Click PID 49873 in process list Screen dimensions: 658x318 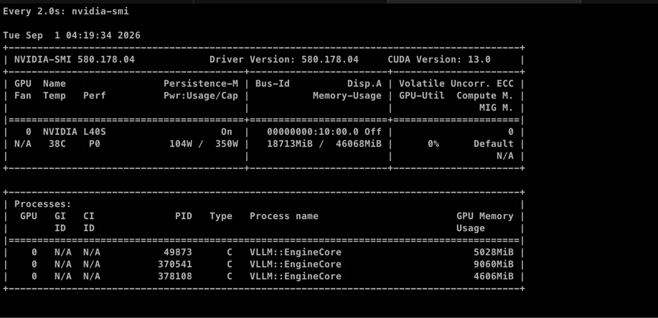pyautogui.click(x=178, y=252)
